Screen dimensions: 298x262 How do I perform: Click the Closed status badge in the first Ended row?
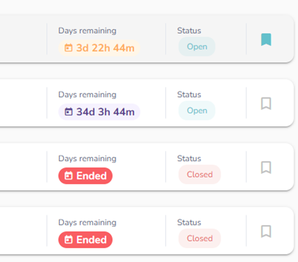(x=200, y=174)
